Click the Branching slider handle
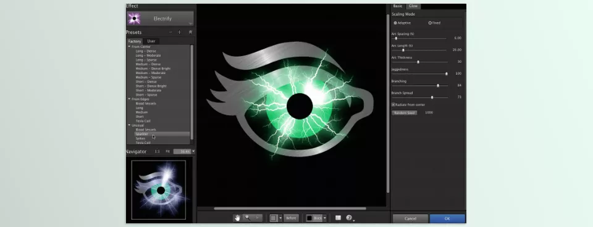 point(438,85)
